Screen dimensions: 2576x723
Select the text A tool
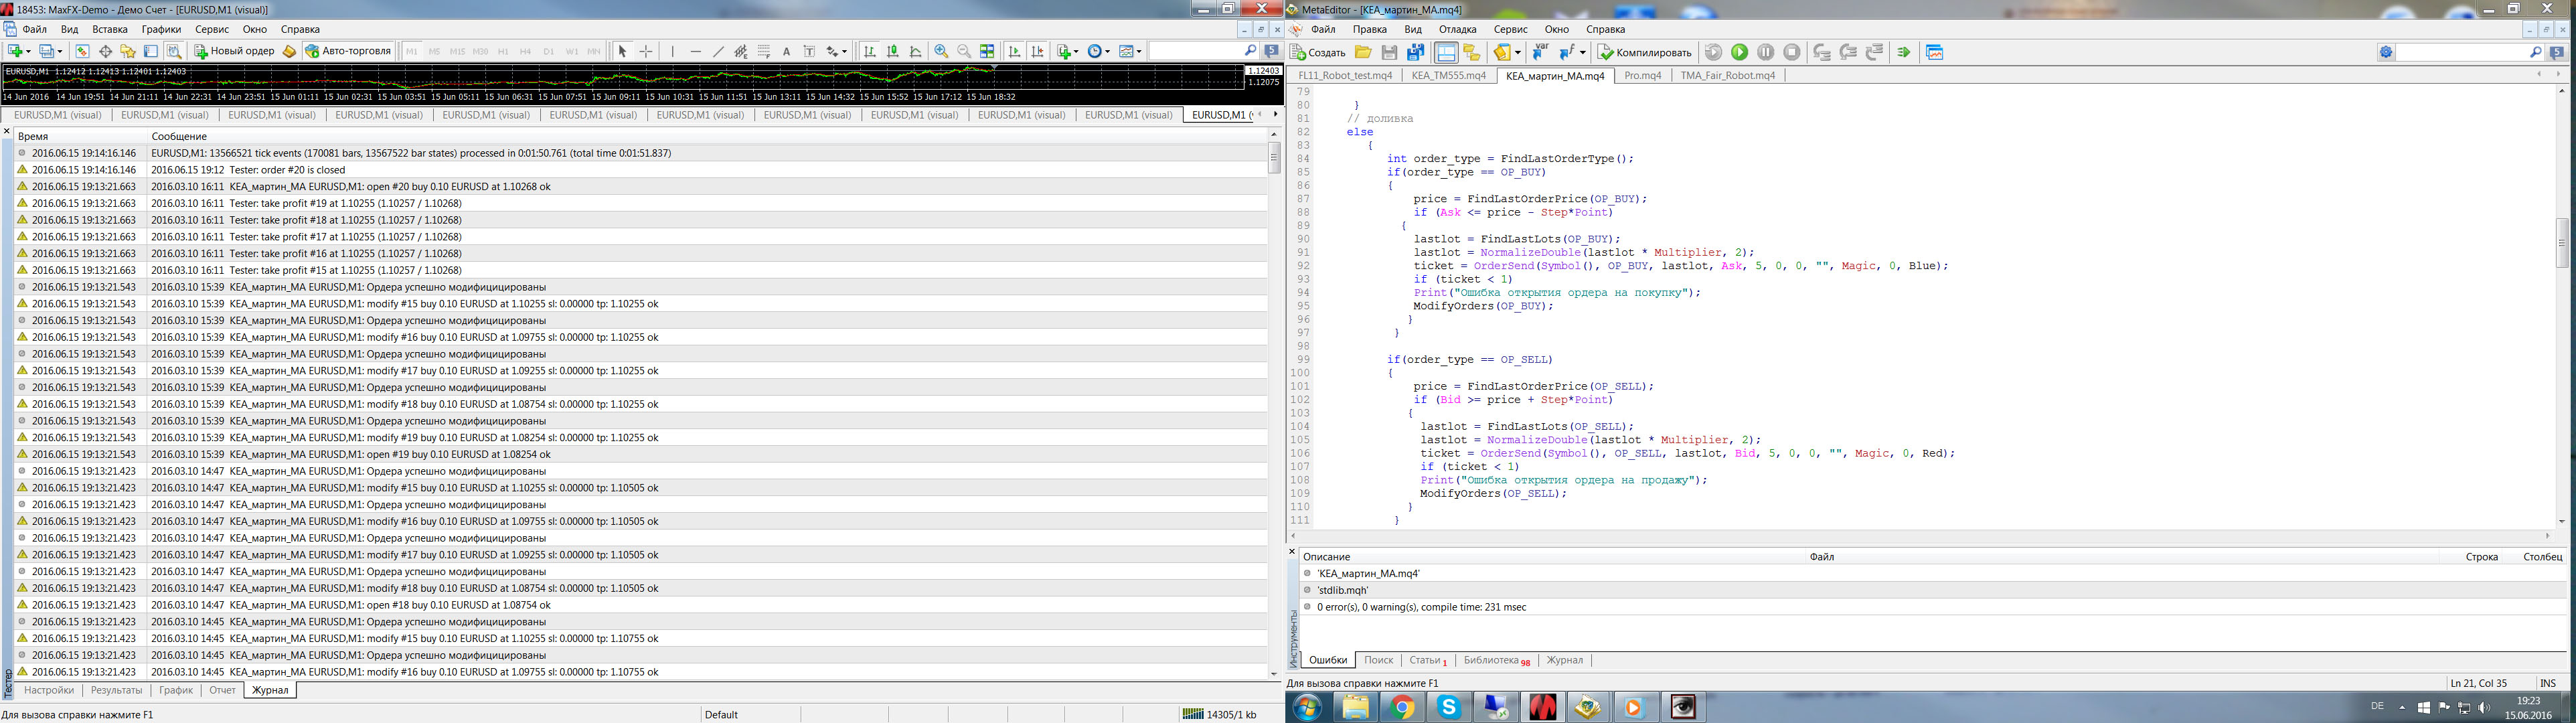point(787,51)
